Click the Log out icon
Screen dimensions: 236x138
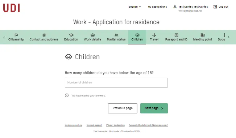click(x=215, y=7)
